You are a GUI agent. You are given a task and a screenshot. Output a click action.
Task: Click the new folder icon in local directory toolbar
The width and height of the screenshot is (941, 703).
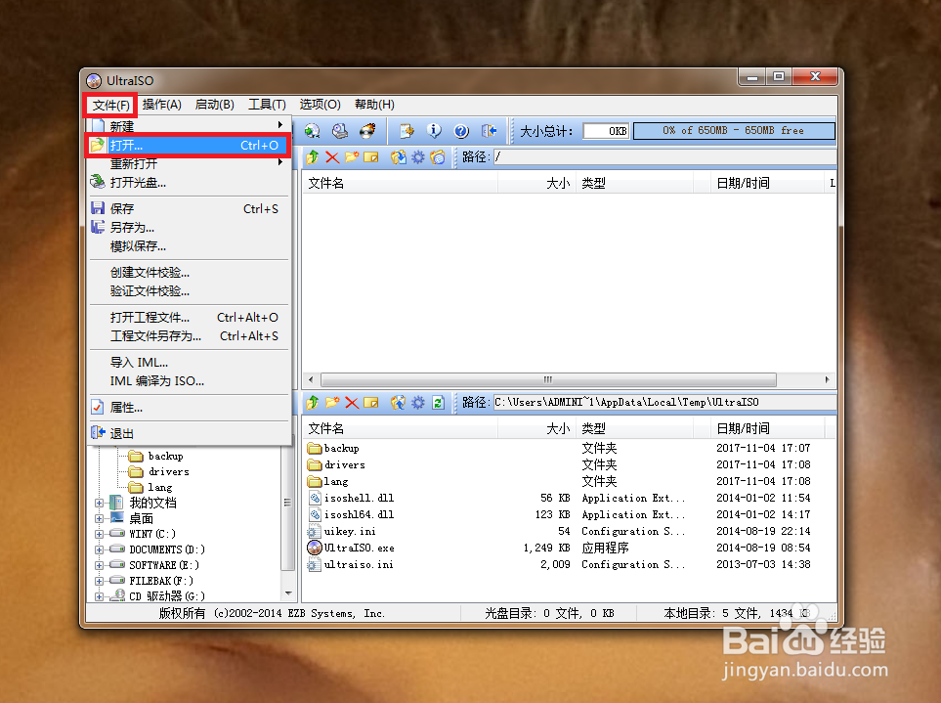[332, 402]
